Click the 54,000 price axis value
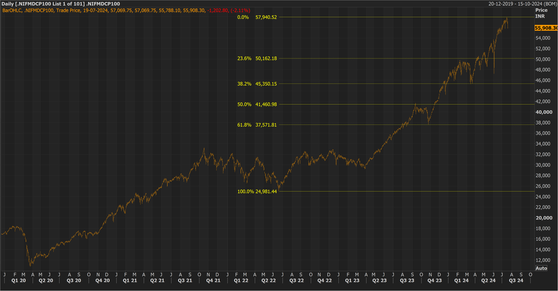 click(x=543, y=39)
